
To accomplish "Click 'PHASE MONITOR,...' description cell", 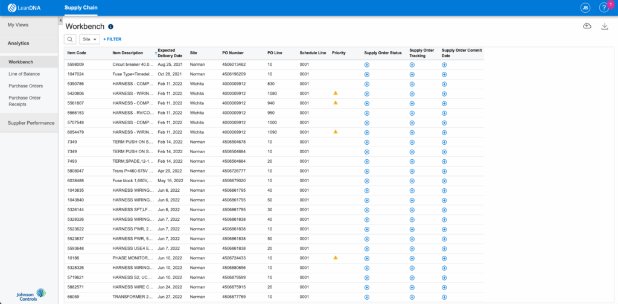I will 133,258.
